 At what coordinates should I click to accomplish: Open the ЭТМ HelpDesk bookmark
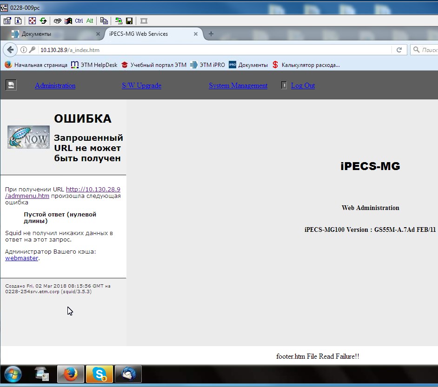(x=94, y=65)
